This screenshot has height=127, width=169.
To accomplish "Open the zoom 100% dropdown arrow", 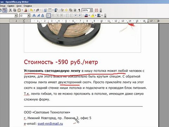I will tap(91, 10).
